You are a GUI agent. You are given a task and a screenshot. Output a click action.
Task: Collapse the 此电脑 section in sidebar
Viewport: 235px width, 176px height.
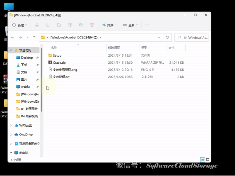coord(11,153)
